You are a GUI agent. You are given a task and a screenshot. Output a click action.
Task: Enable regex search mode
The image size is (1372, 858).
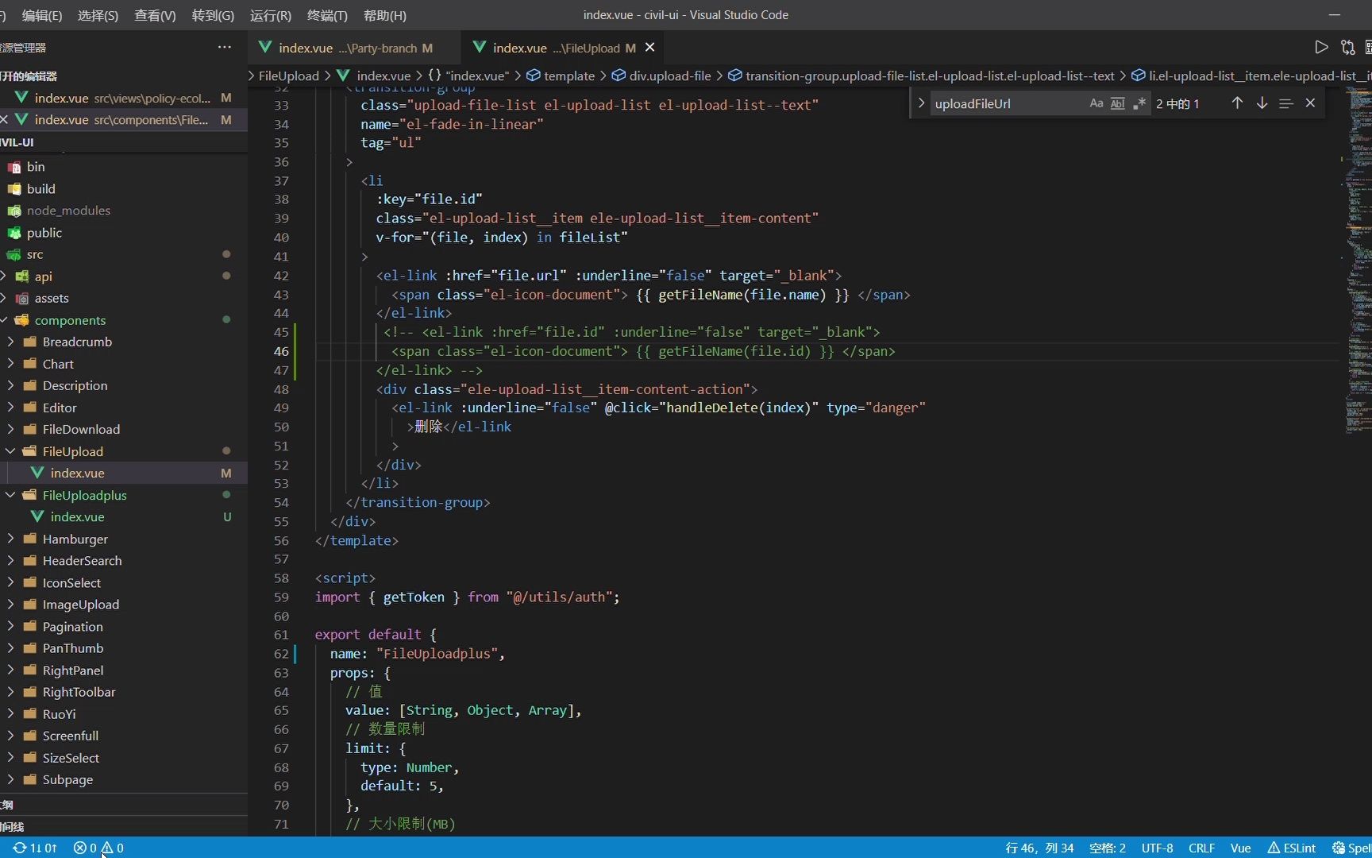click(1139, 103)
